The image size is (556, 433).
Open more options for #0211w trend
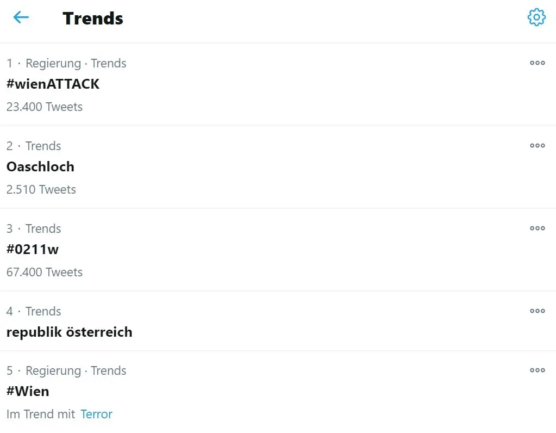[537, 228]
